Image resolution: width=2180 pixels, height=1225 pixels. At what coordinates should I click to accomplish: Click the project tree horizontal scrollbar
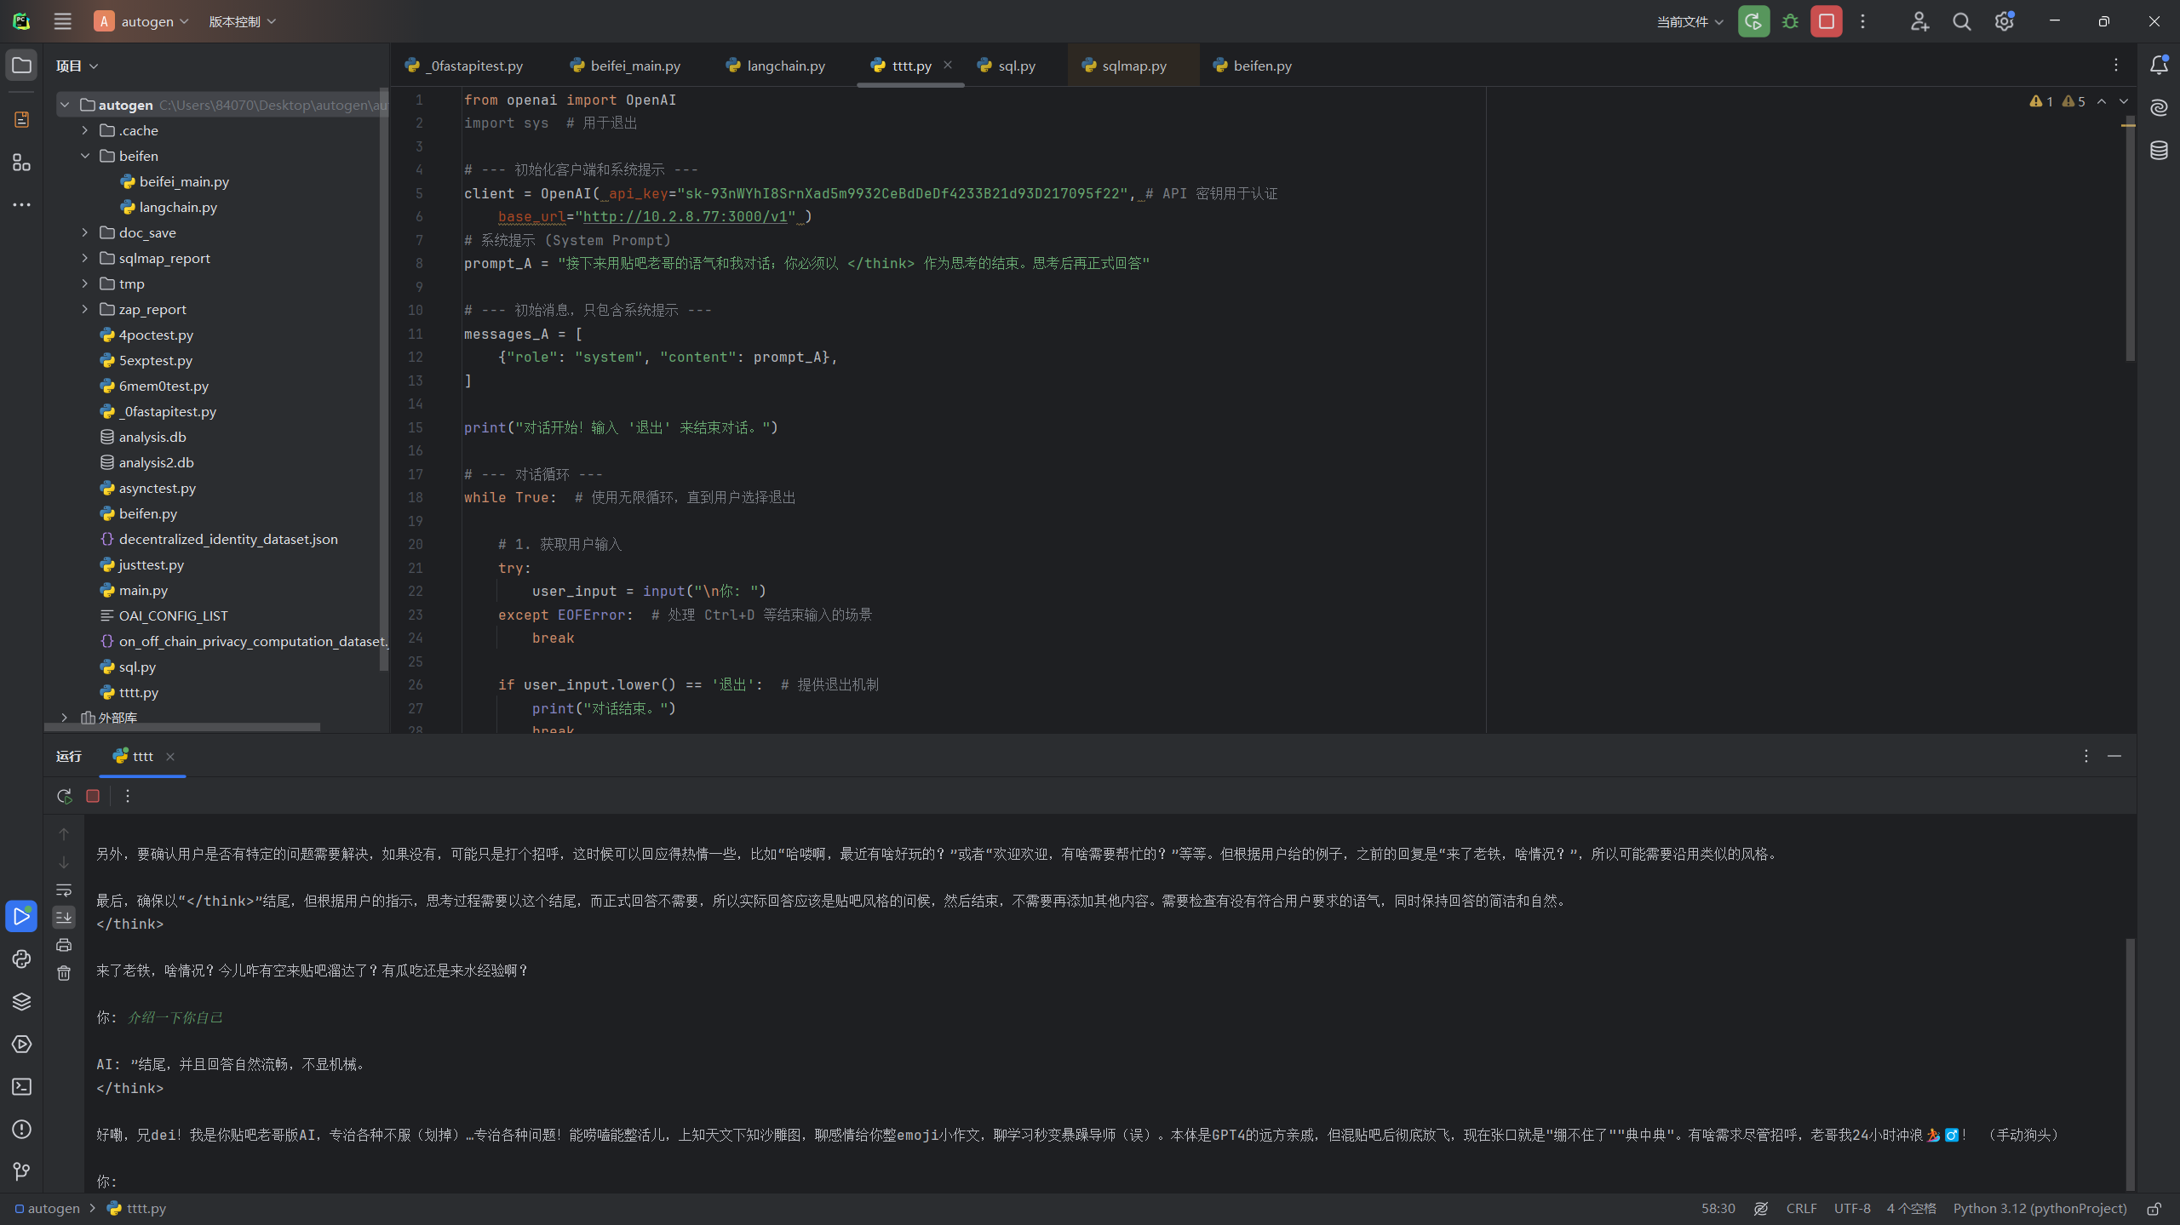tap(182, 727)
